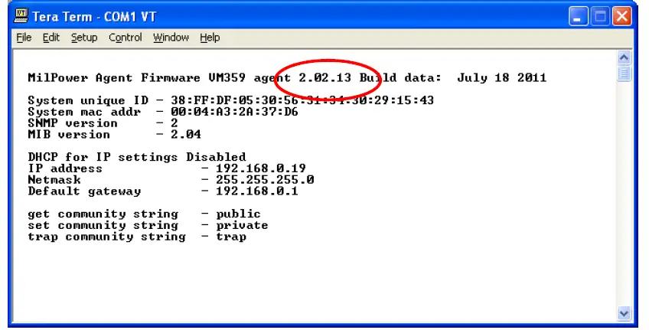Open the File menu
The height and width of the screenshot is (330, 649).
point(24,38)
